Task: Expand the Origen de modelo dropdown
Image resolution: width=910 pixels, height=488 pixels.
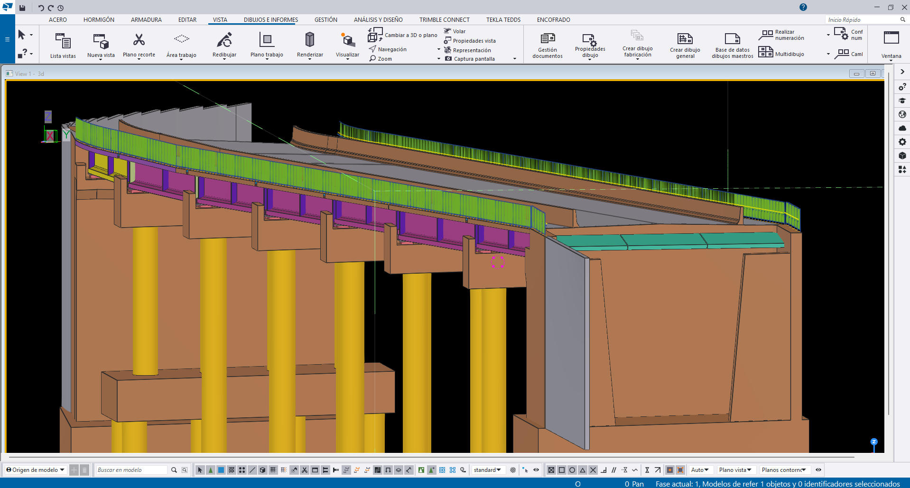Action: click(x=36, y=470)
